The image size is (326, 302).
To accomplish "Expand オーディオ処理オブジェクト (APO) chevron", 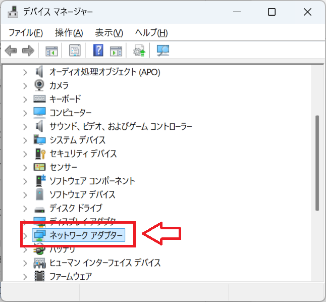I will point(25,72).
